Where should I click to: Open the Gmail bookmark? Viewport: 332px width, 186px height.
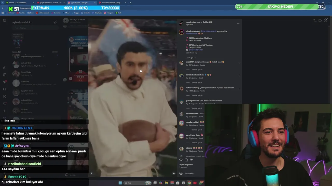coord(11,13)
